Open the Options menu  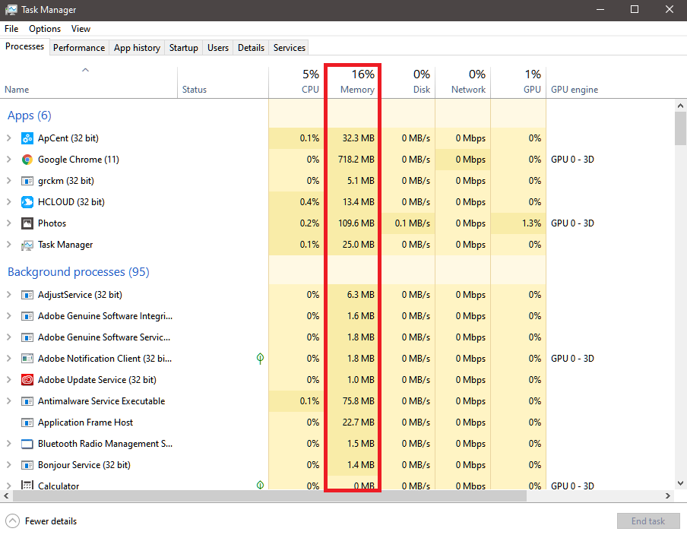pyautogui.click(x=45, y=29)
